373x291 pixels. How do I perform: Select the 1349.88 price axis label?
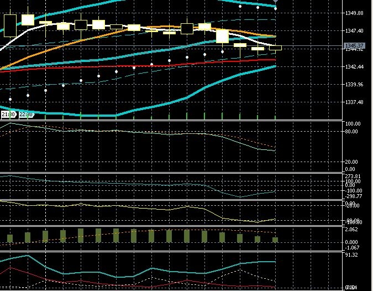[354, 13]
